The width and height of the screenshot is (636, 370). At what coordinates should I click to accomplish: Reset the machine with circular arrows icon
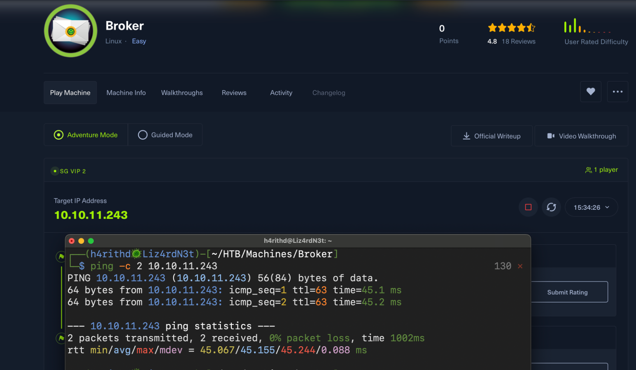point(551,207)
